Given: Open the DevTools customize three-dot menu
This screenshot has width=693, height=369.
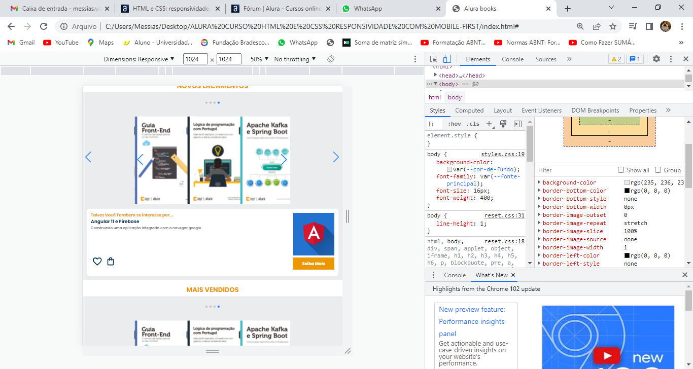Looking at the screenshot, I should click(671, 59).
